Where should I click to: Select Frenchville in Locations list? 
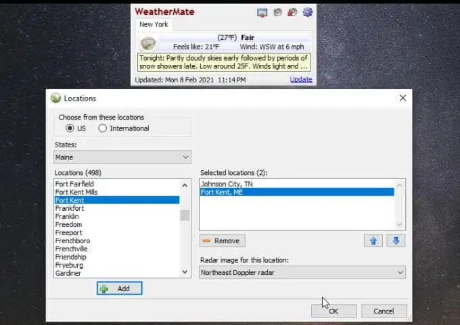[117, 249]
